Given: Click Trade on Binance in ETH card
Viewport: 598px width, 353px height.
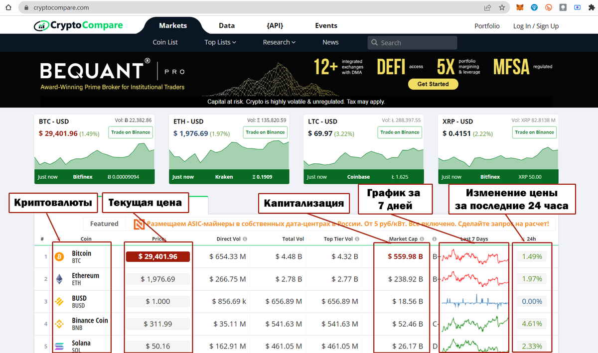Looking at the screenshot, I should (x=266, y=132).
